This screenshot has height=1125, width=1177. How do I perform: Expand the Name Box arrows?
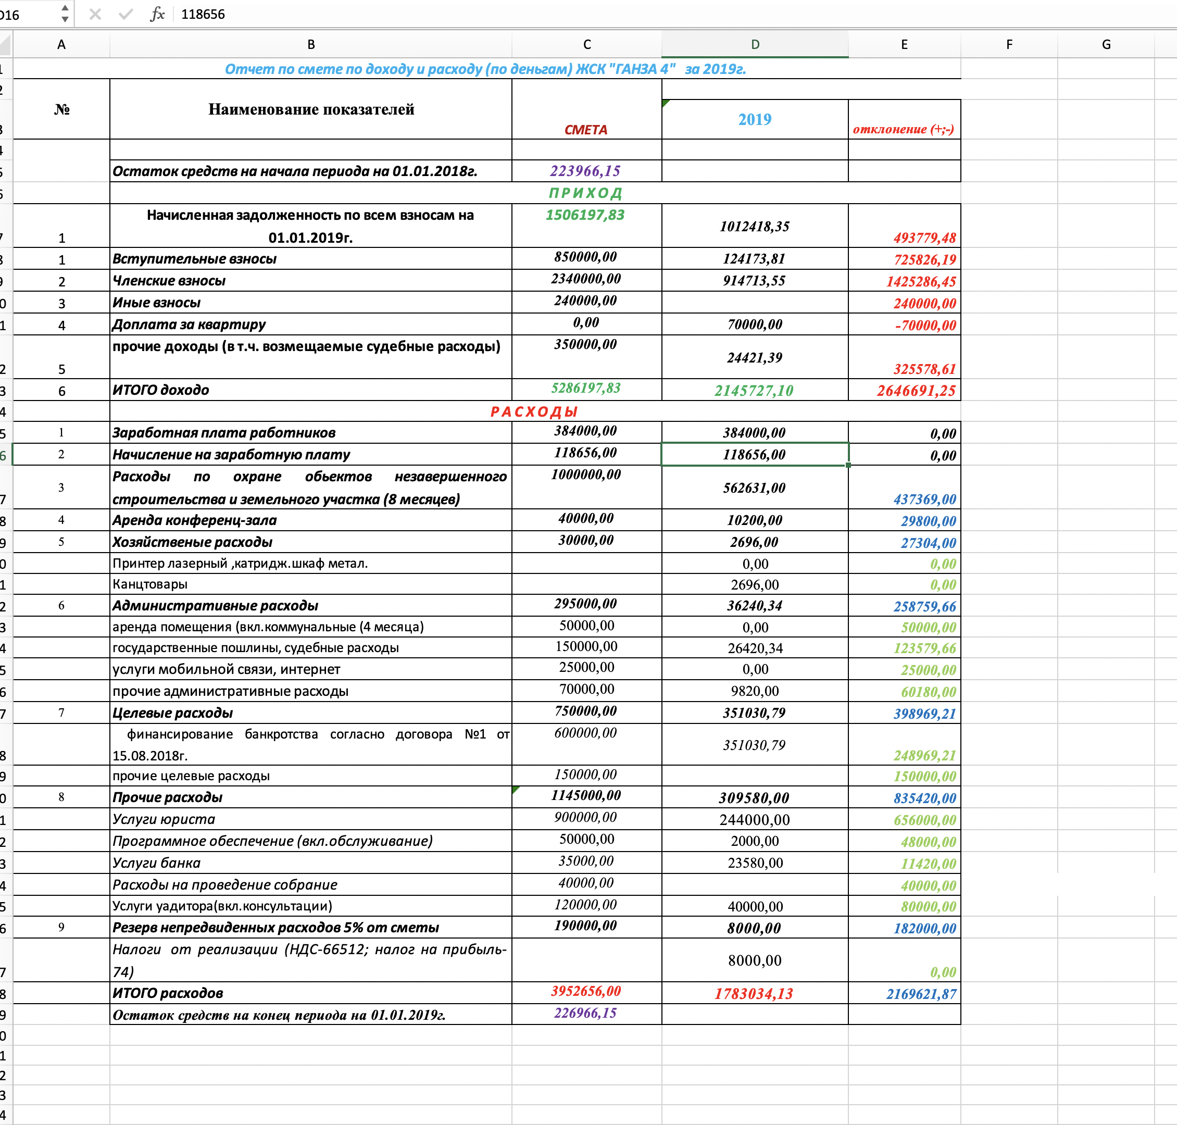coord(65,14)
